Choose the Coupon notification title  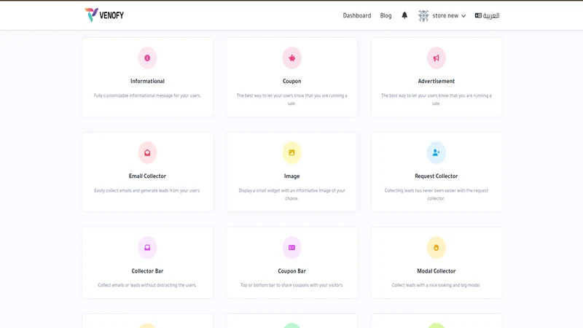pyautogui.click(x=292, y=81)
